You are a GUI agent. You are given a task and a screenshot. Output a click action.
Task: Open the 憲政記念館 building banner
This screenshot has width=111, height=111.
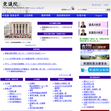95,57
